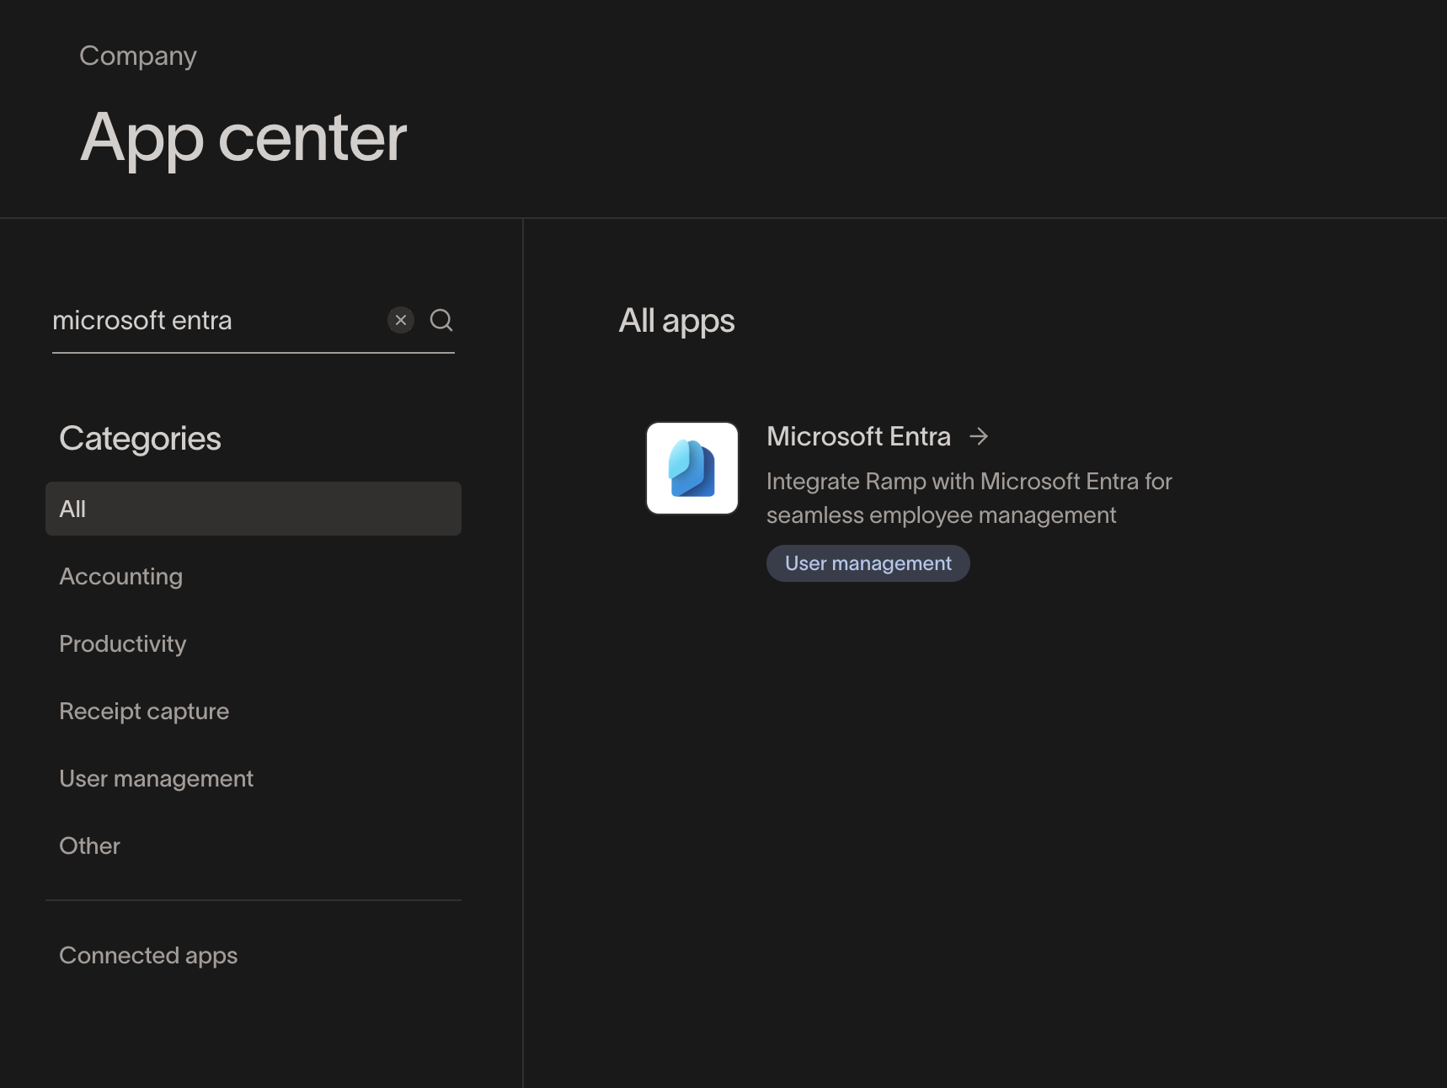
Task: Click the User management tag badge
Action: [868, 563]
